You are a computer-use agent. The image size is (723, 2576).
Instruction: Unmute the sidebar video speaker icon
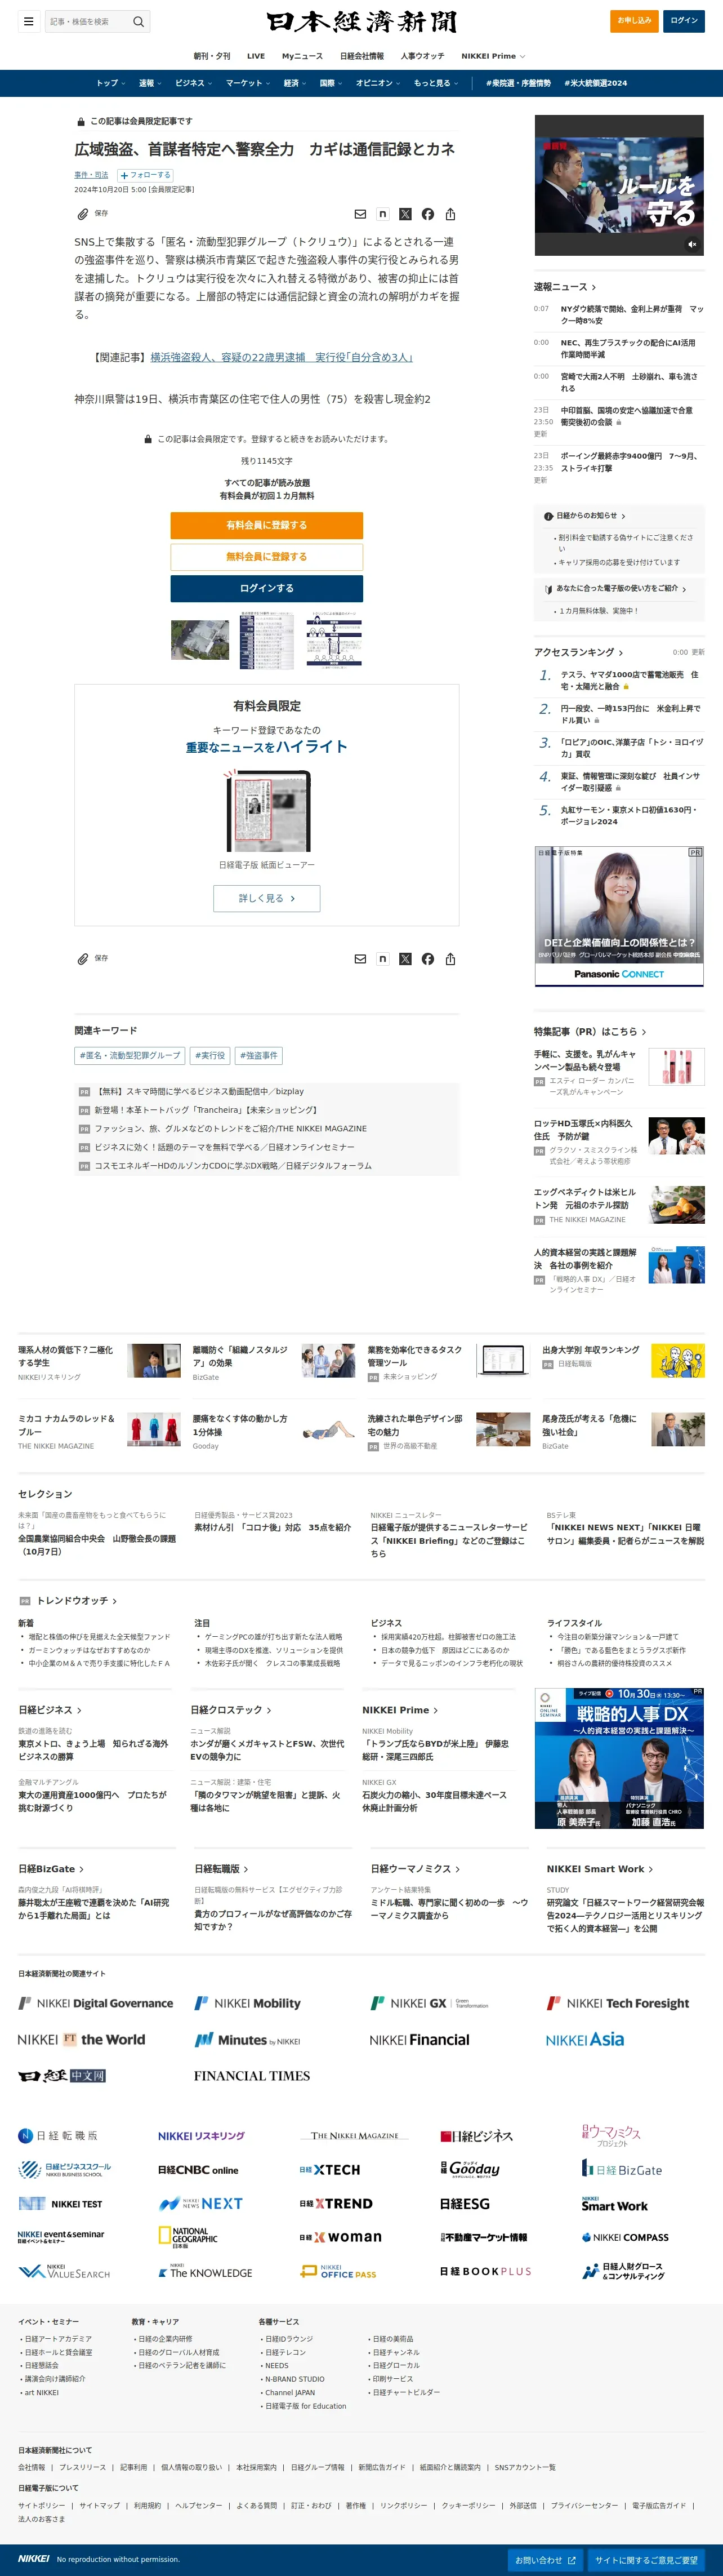point(691,244)
